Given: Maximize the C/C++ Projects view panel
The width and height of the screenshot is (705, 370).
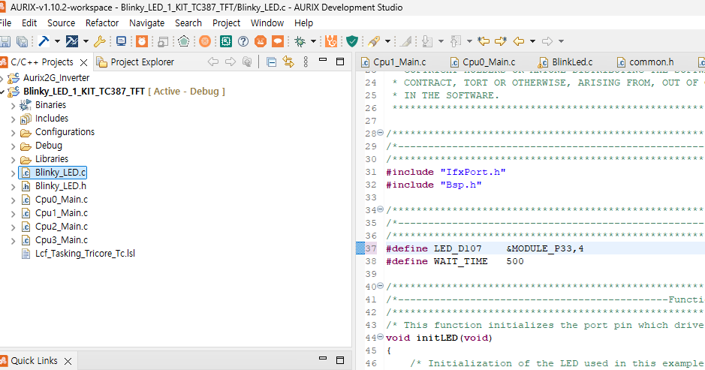Looking at the screenshot, I should pos(340,62).
